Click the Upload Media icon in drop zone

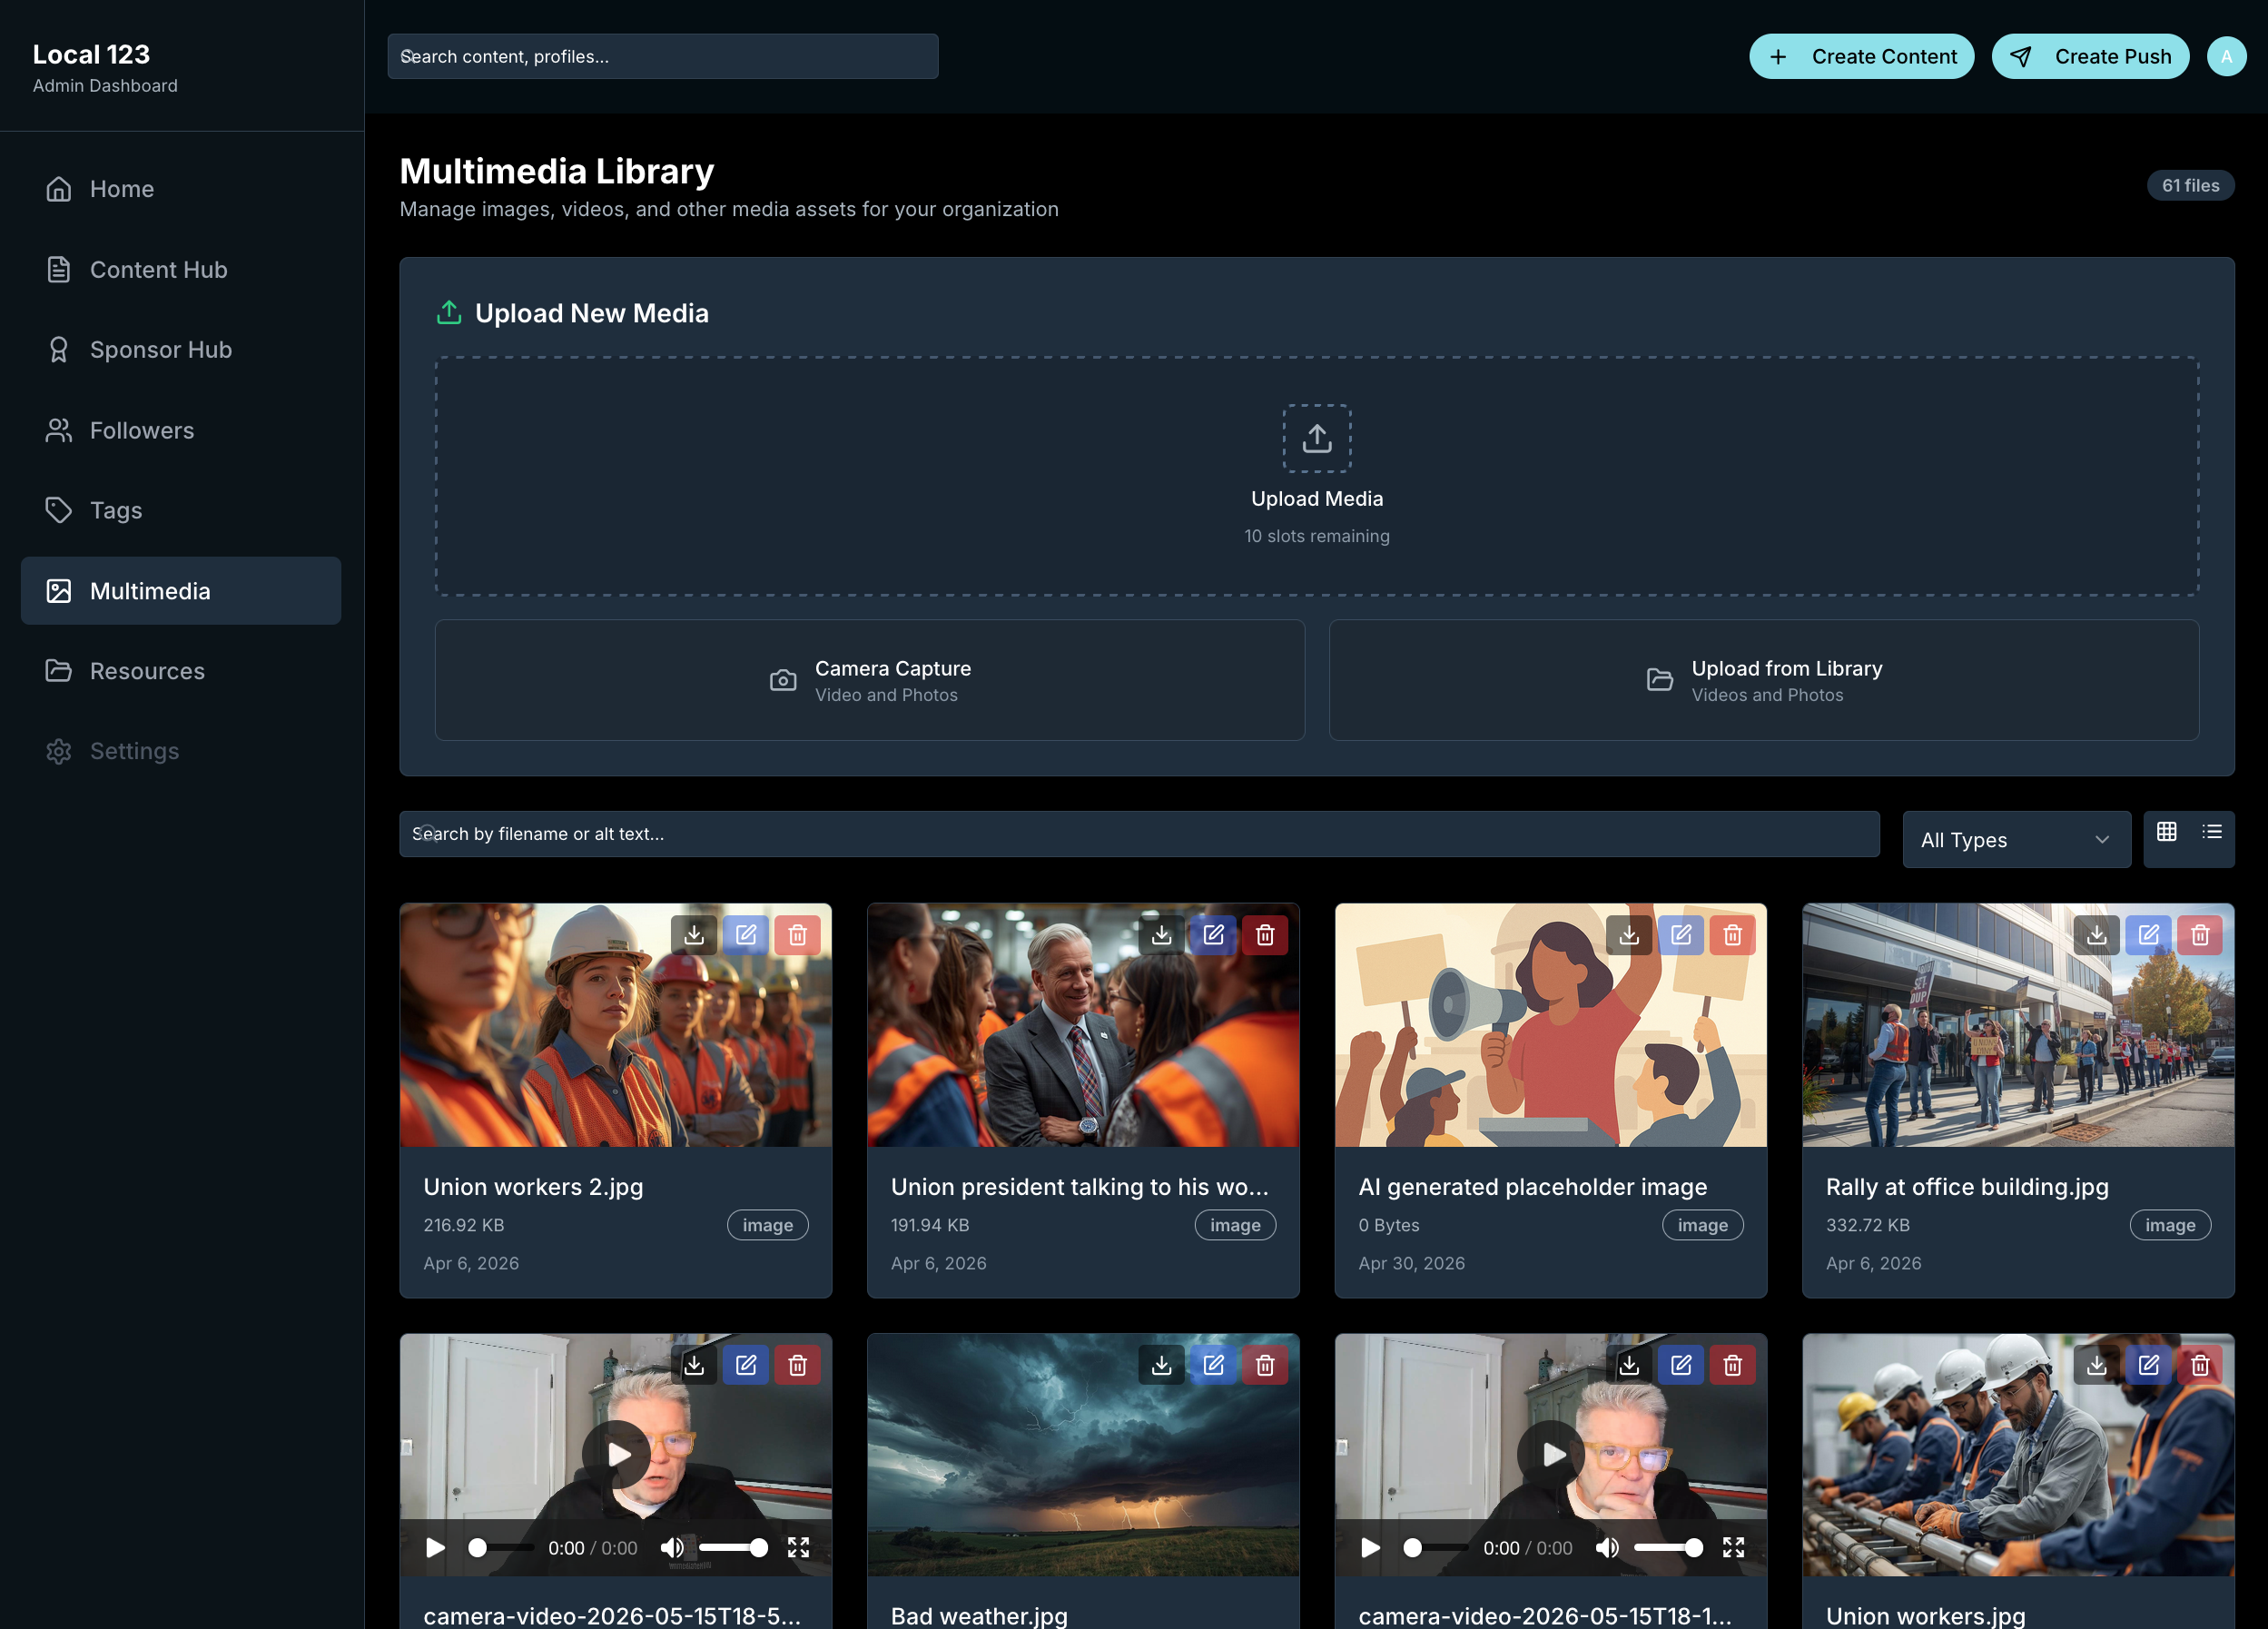(1317, 438)
